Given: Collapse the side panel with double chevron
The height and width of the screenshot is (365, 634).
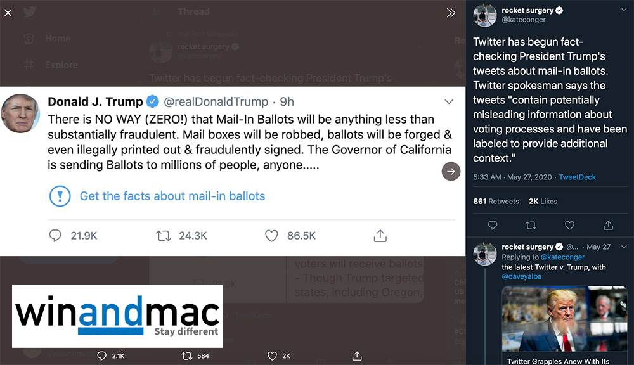Looking at the screenshot, I should (x=451, y=13).
